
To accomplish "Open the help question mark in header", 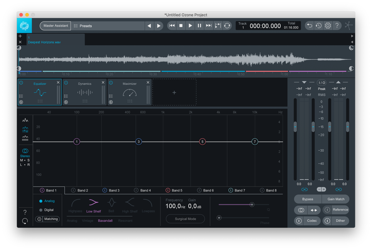I will (x=337, y=26).
